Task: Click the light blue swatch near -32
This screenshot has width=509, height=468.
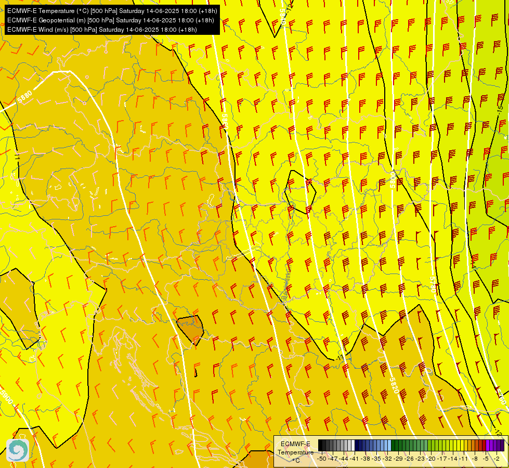Action: click(x=389, y=445)
